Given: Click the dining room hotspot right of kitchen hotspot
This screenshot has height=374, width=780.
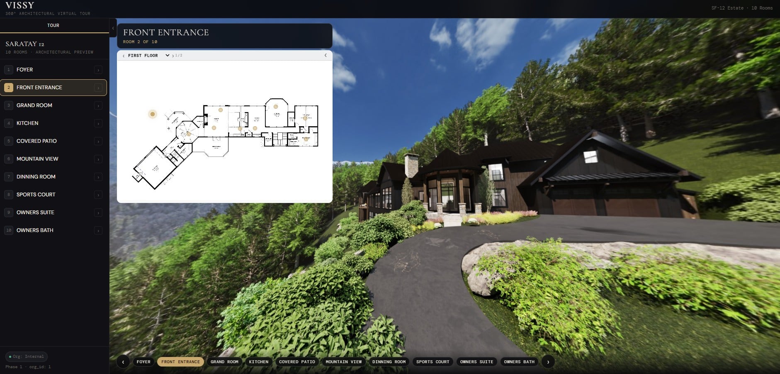Looking at the screenshot, I should (x=255, y=128).
